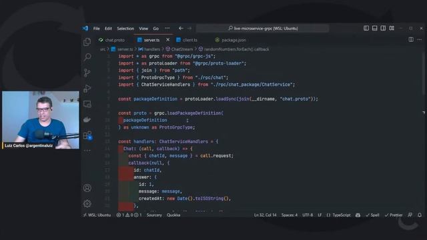Open the Run and Debug view

[x=87, y=89]
